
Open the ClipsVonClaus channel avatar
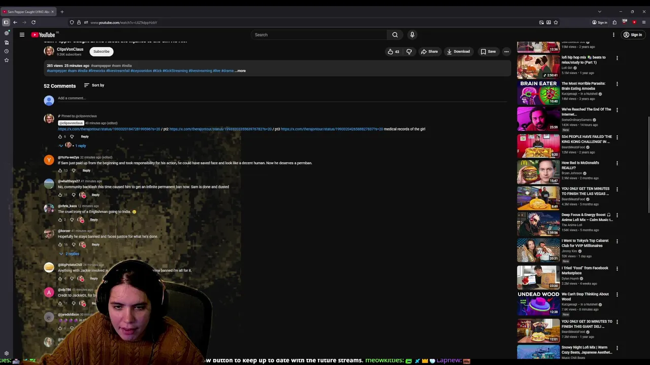(49, 51)
